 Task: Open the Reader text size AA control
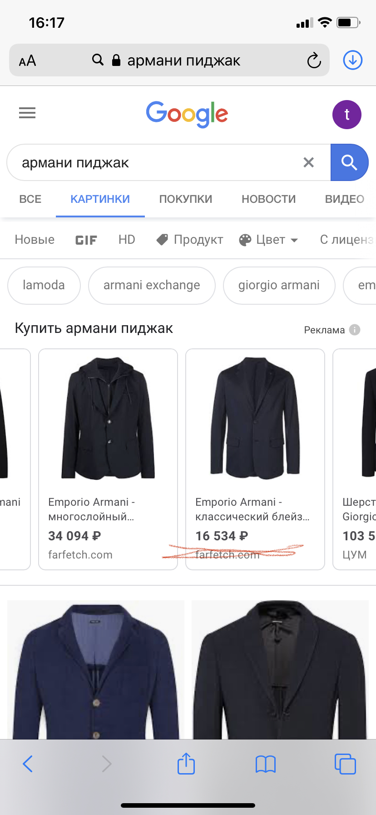point(27,60)
